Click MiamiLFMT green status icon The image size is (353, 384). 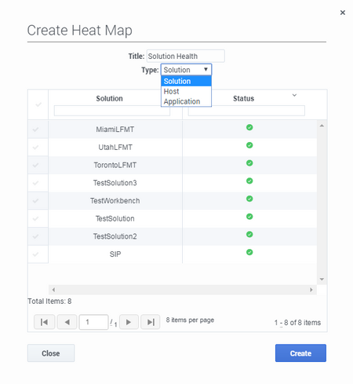coord(249,127)
